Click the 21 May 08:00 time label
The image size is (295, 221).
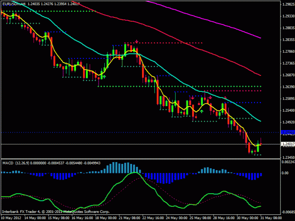click(129, 218)
